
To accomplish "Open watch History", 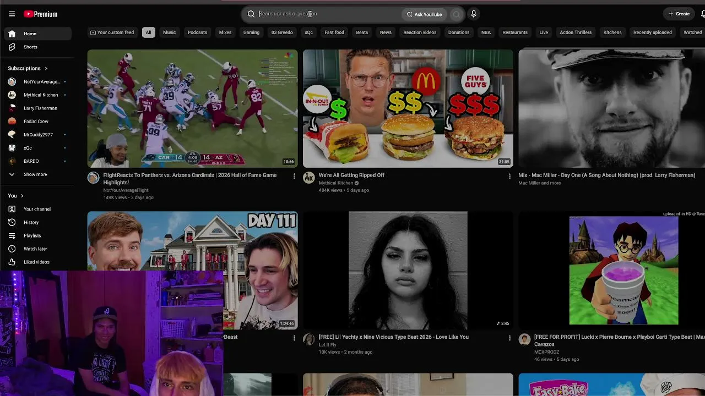I will (37, 222).
